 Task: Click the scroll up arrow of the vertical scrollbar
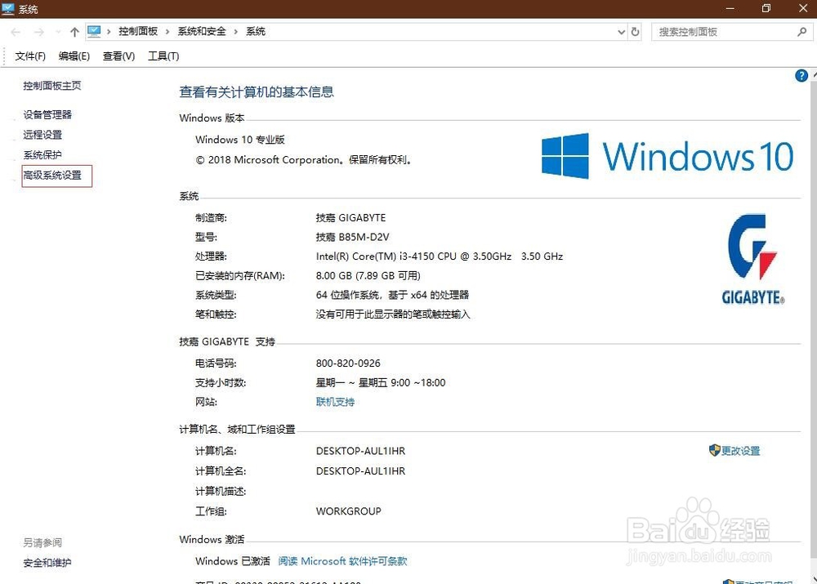pyautogui.click(x=814, y=74)
